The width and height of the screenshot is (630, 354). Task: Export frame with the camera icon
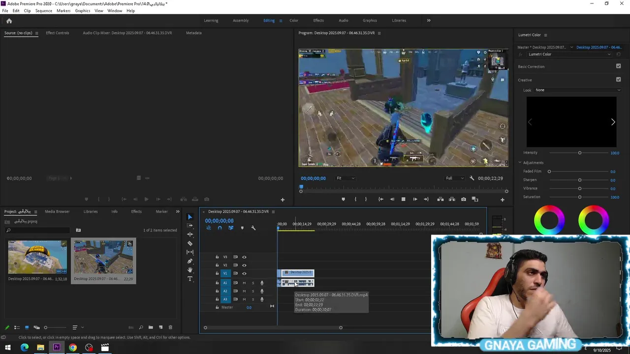[464, 199]
